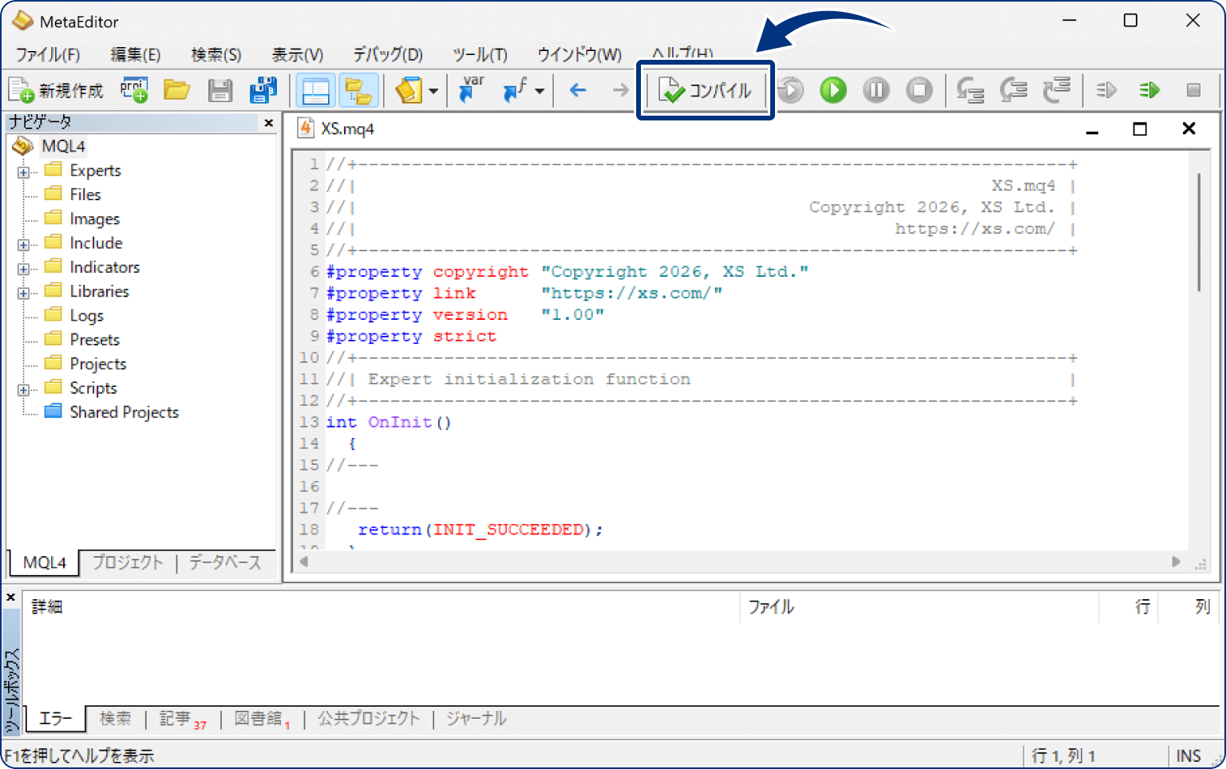Screen dimensions: 1226x769
Task: Click the navigate back arrow icon
Action: [578, 90]
